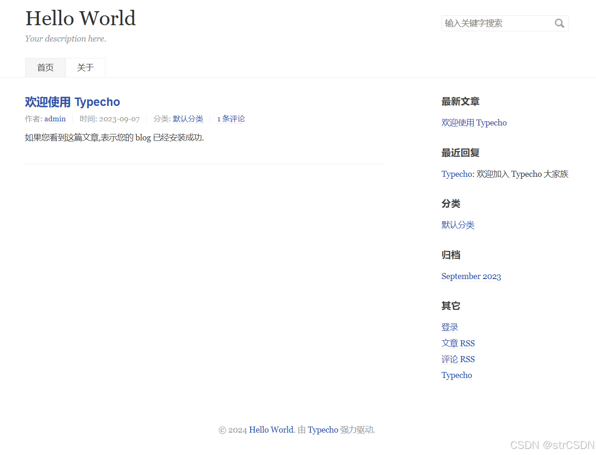Click the 归档 sidebar heading

[x=451, y=255]
